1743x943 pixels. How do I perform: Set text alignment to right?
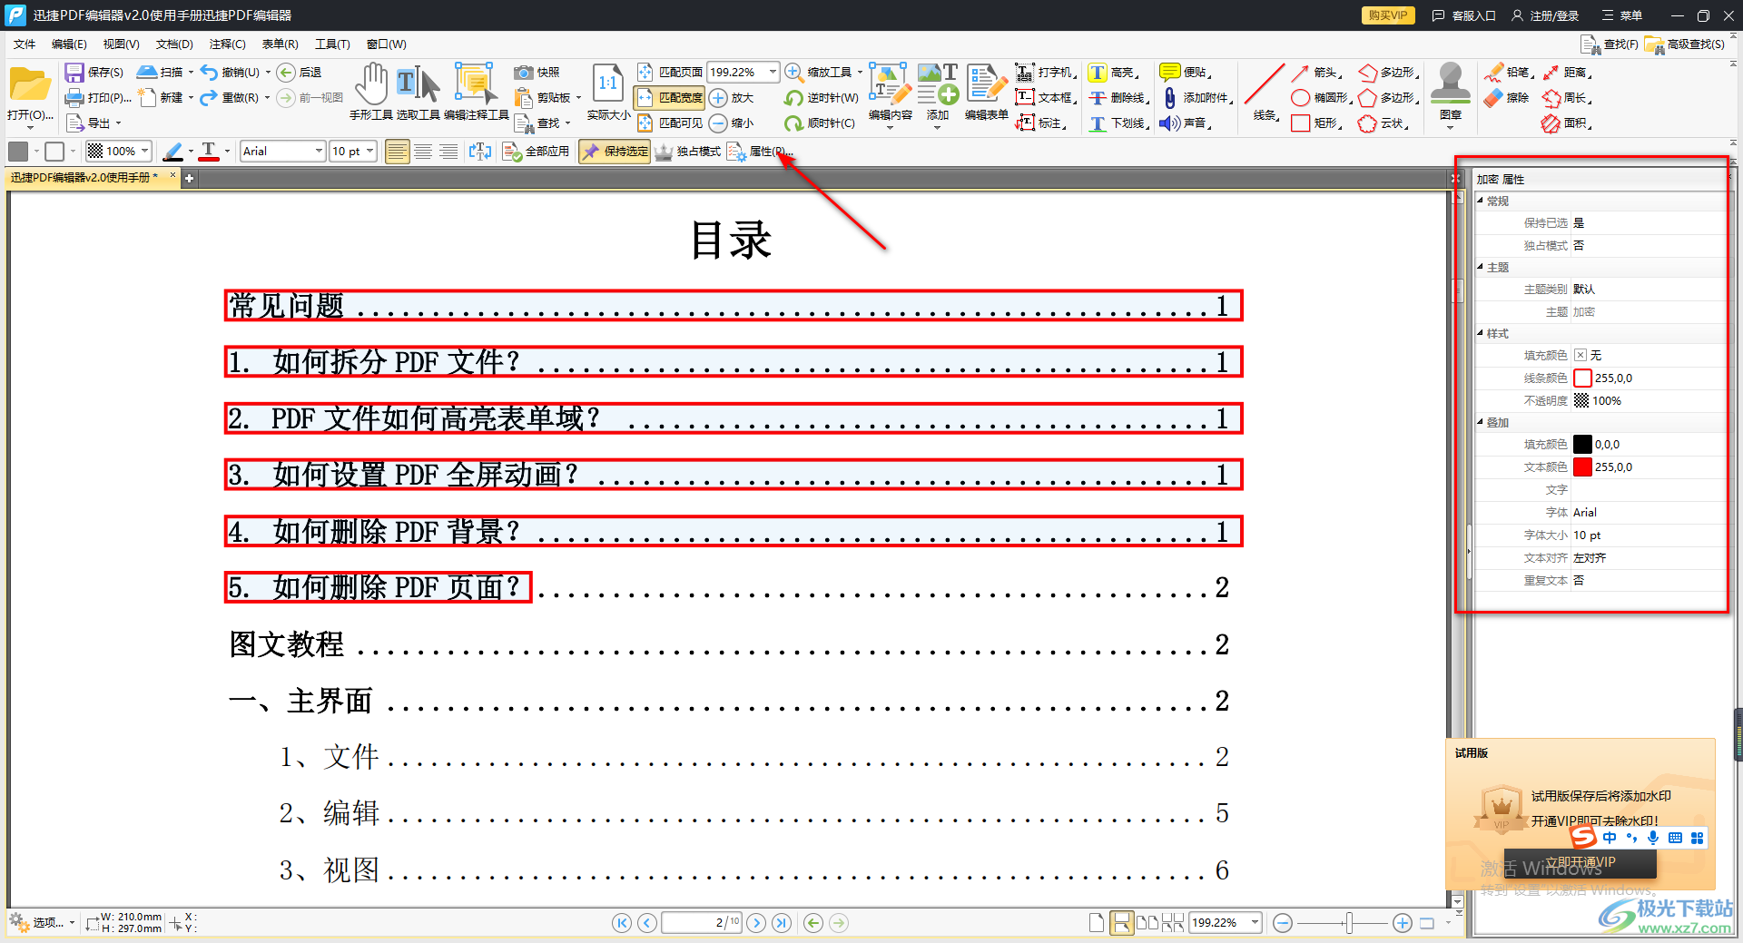tap(448, 152)
